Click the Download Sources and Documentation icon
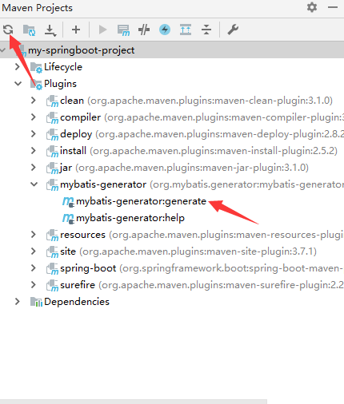The image size is (344, 404). tap(50, 30)
